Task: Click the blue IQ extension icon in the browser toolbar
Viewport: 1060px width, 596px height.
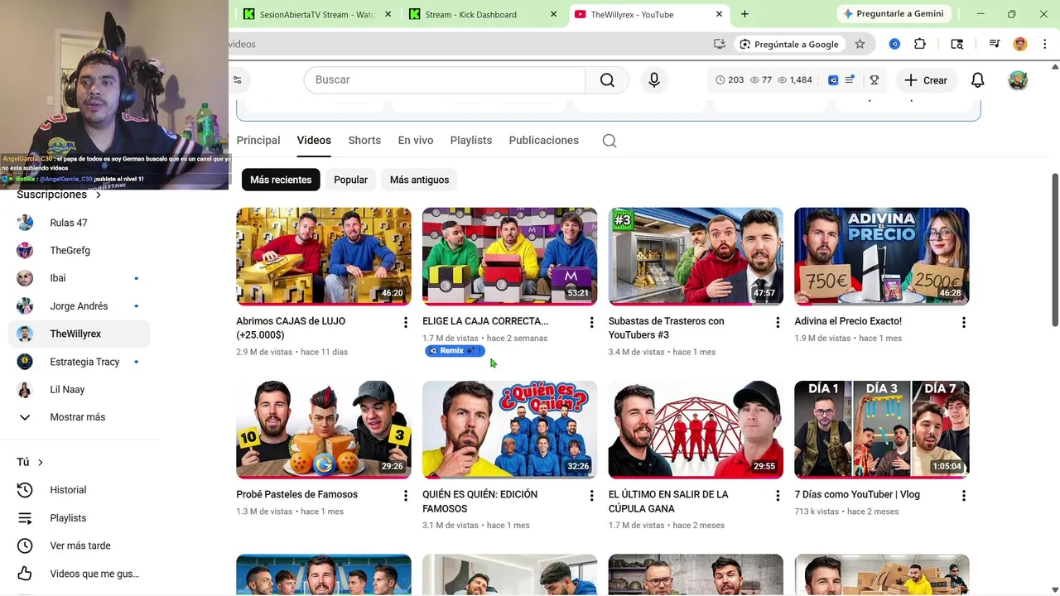Action: pos(894,44)
